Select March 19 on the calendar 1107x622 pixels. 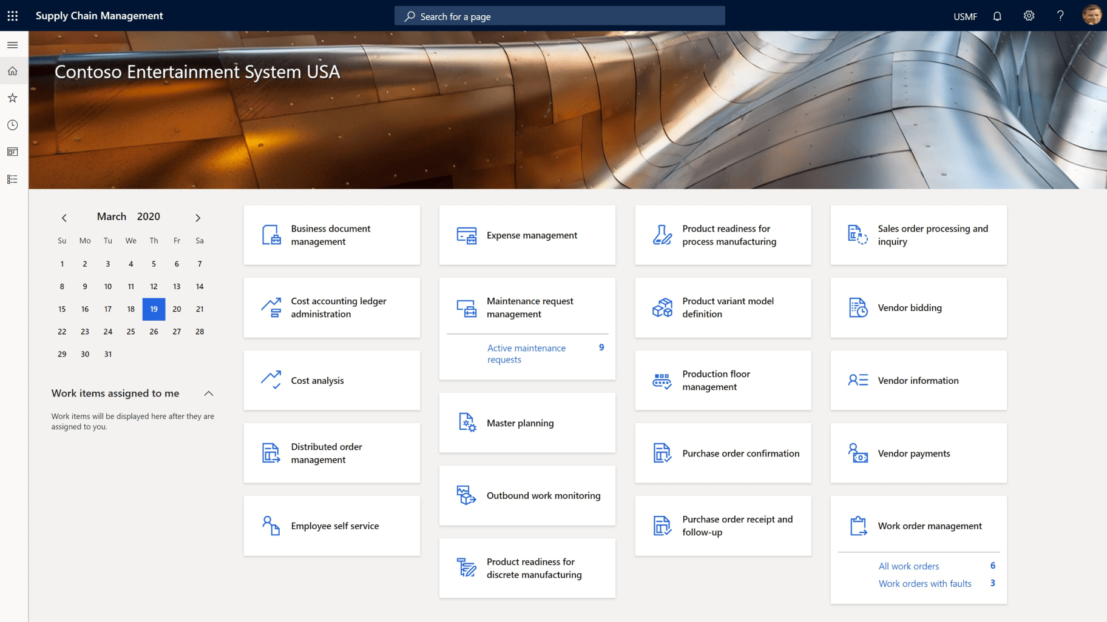[154, 309]
